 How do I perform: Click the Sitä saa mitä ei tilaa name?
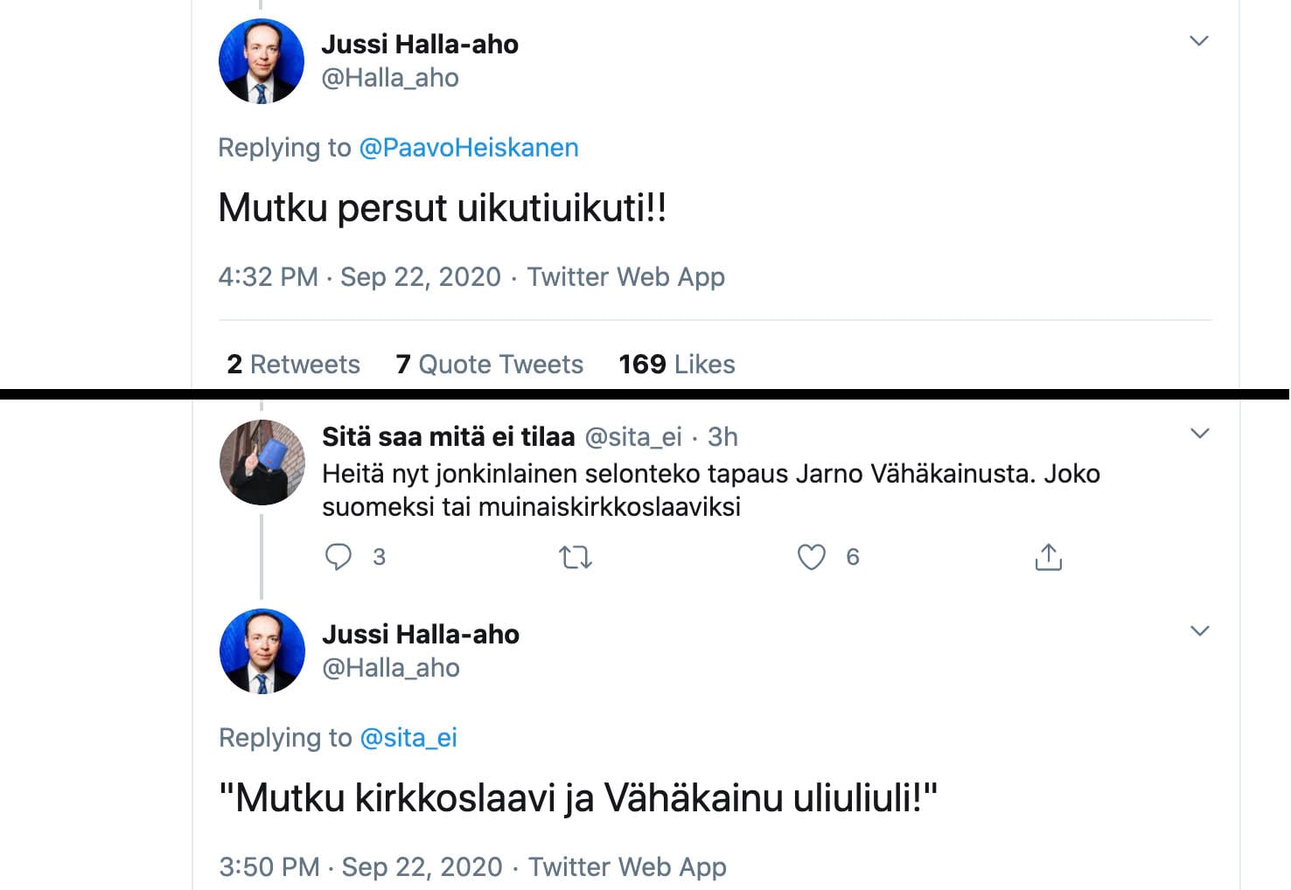pos(448,436)
